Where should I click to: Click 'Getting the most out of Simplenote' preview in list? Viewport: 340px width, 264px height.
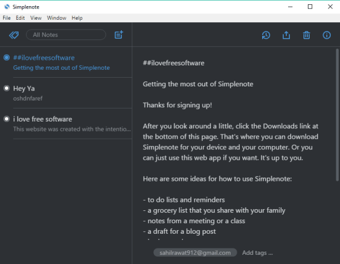click(x=61, y=68)
